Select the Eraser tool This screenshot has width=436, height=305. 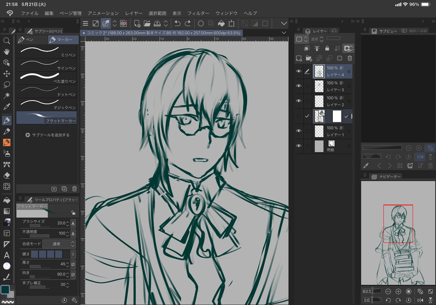[x=7, y=175]
